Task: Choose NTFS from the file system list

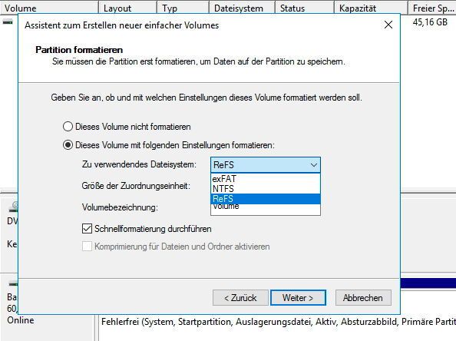Action: (x=265, y=188)
